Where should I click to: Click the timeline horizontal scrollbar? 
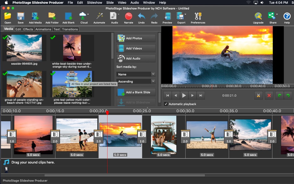124,175
